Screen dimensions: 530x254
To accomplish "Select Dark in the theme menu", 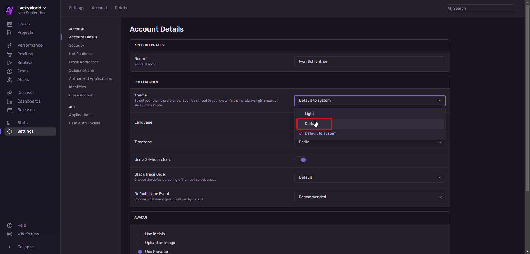I will (309, 124).
